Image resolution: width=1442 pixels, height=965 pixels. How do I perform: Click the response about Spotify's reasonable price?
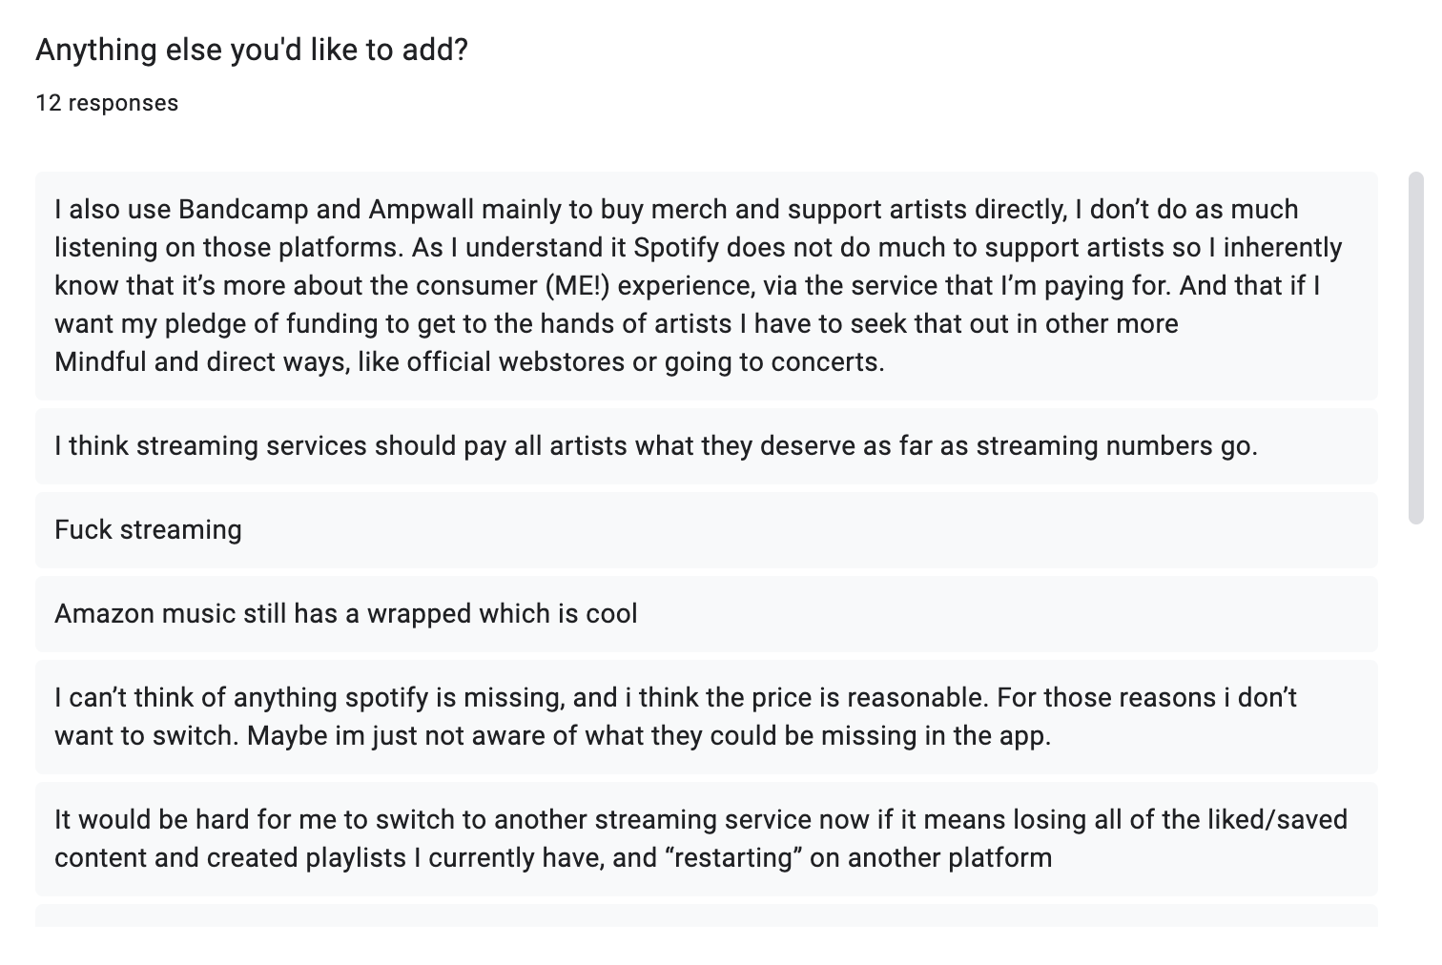[706, 717]
